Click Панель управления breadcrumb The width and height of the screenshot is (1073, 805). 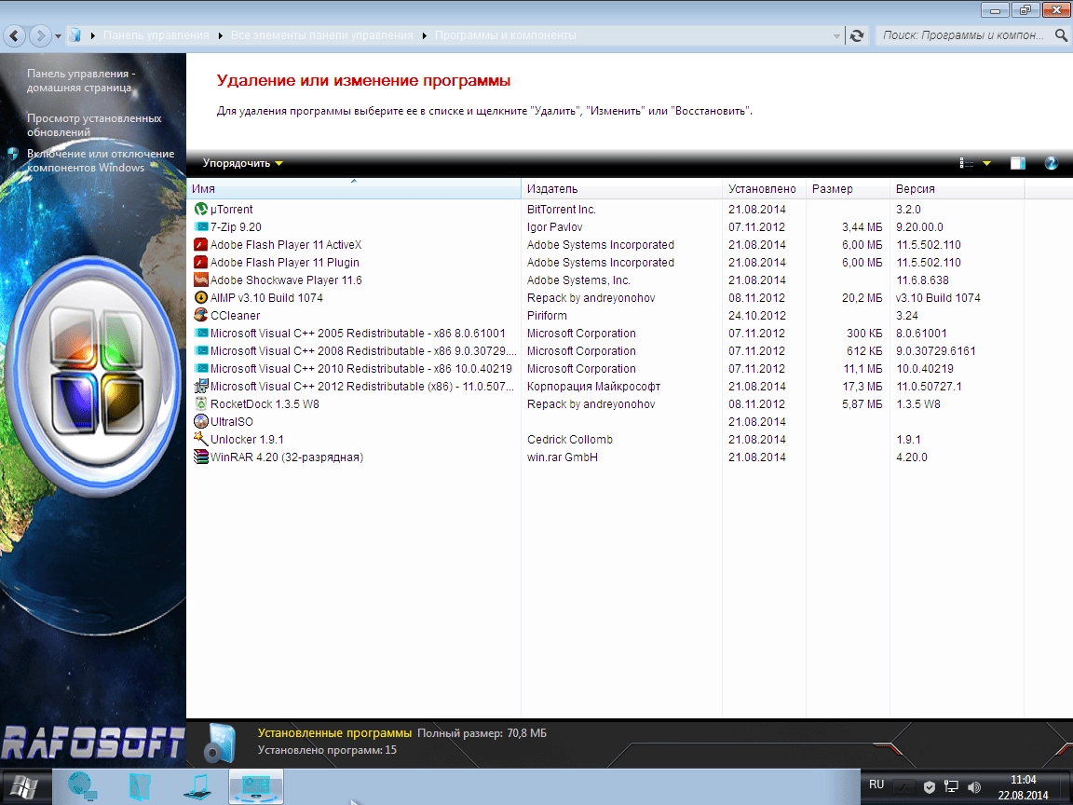tap(156, 34)
